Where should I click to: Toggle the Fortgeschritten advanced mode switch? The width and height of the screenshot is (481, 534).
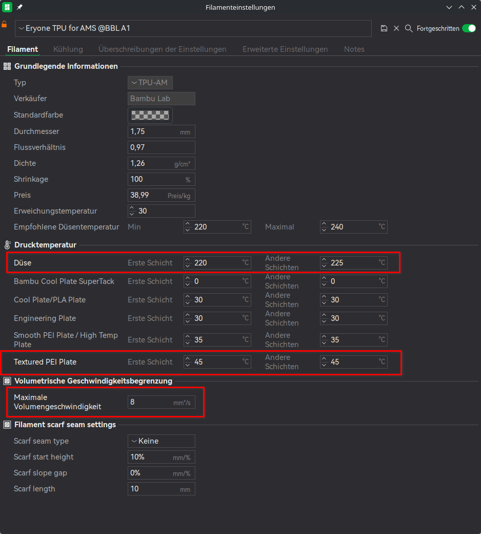pos(469,28)
